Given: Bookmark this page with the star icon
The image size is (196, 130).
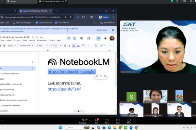Looking at the screenshot, I should 71,17.
